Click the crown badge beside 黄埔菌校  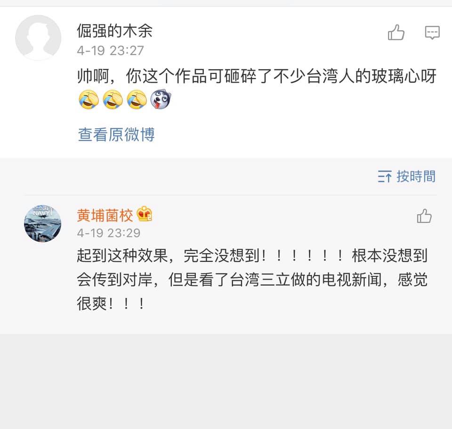[x=145, y=215]
